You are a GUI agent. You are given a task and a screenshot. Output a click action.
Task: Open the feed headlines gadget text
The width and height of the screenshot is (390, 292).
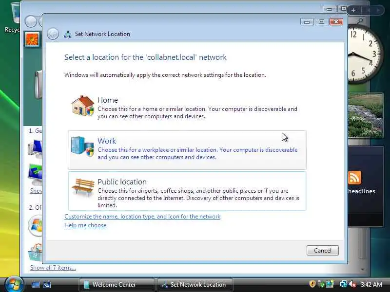click(x=362, y=191)
